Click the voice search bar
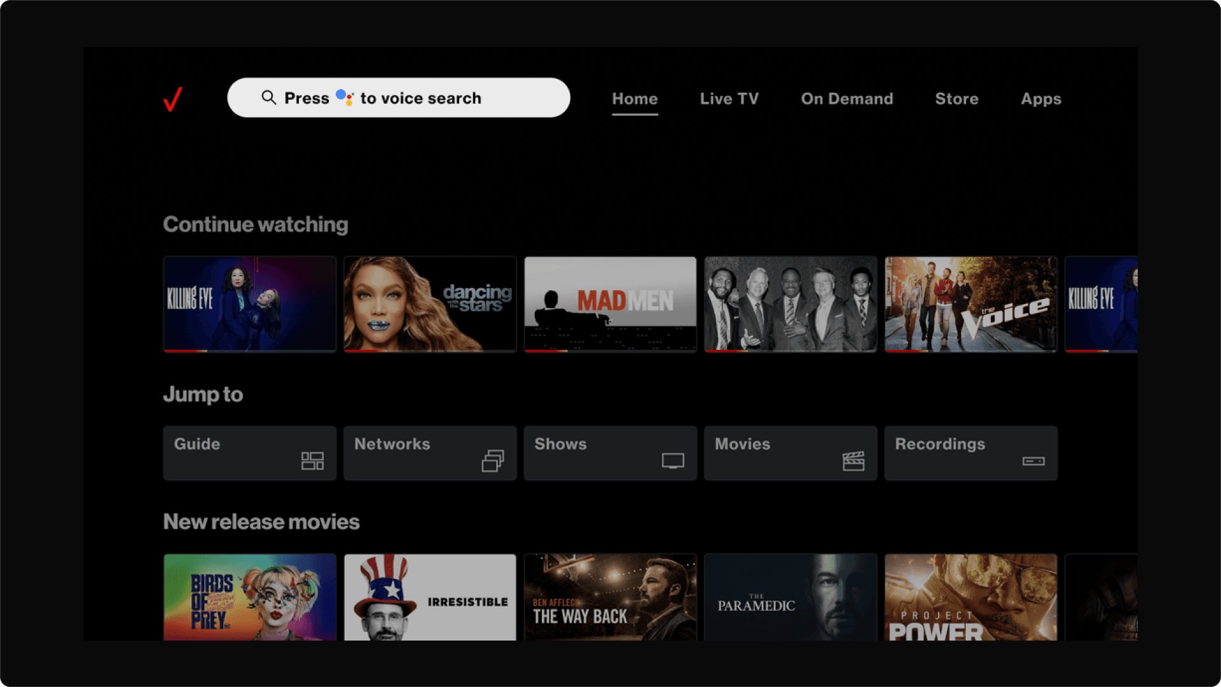Image resolution: width=1221 pixels, height=687 pixels. pyautogui.click(x=399, y=97)
